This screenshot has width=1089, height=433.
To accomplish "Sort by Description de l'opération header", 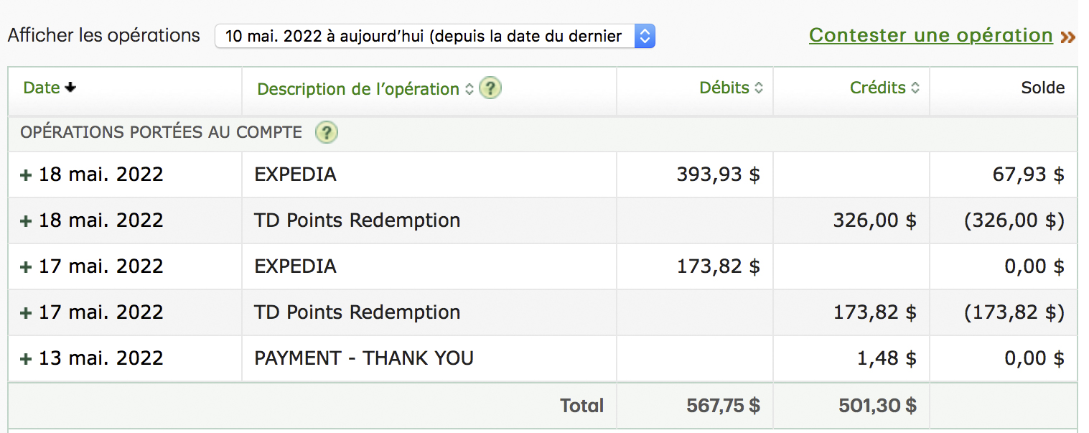I will pos(357,89).
